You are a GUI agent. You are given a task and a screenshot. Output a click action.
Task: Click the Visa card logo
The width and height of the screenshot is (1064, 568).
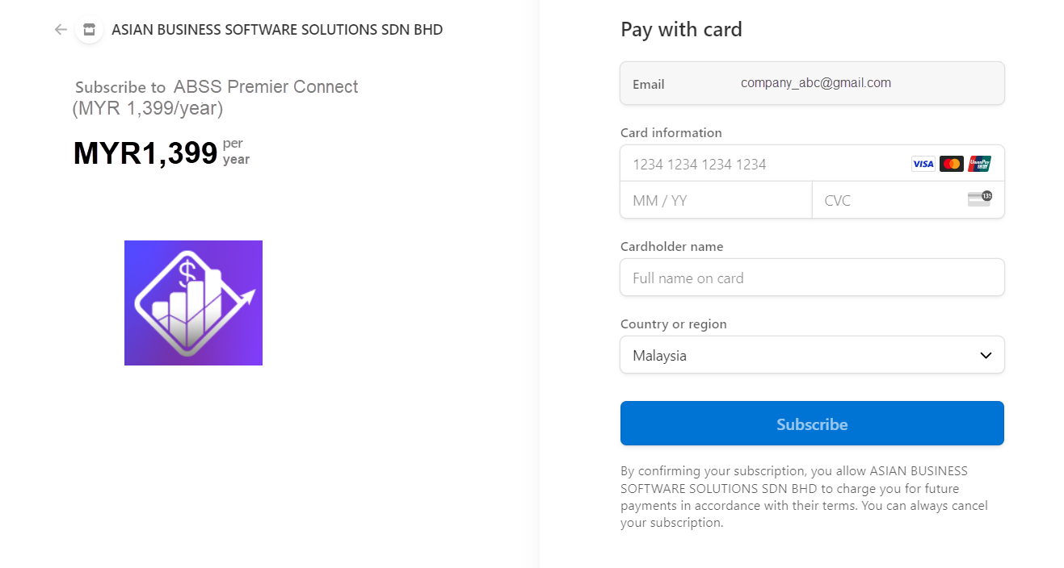click(923, 164)
